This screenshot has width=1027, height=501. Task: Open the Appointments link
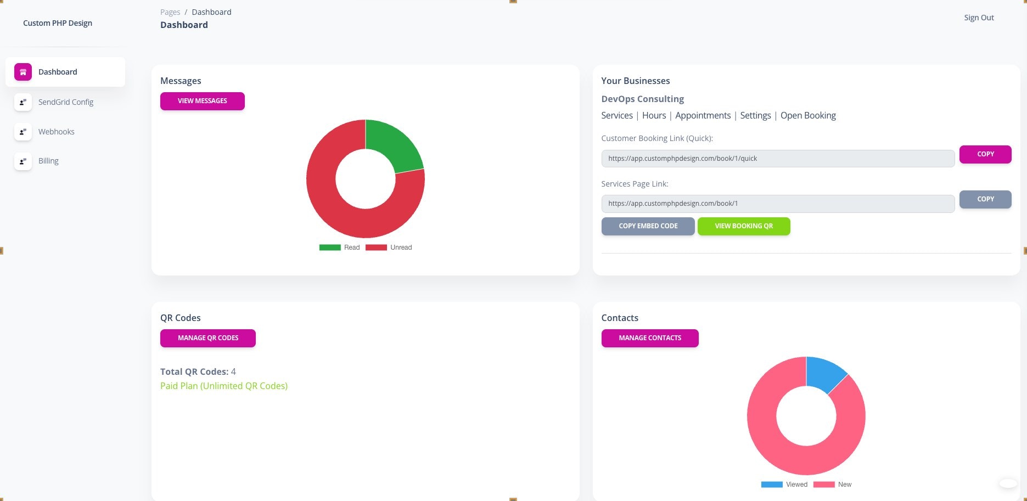[703, 115]
